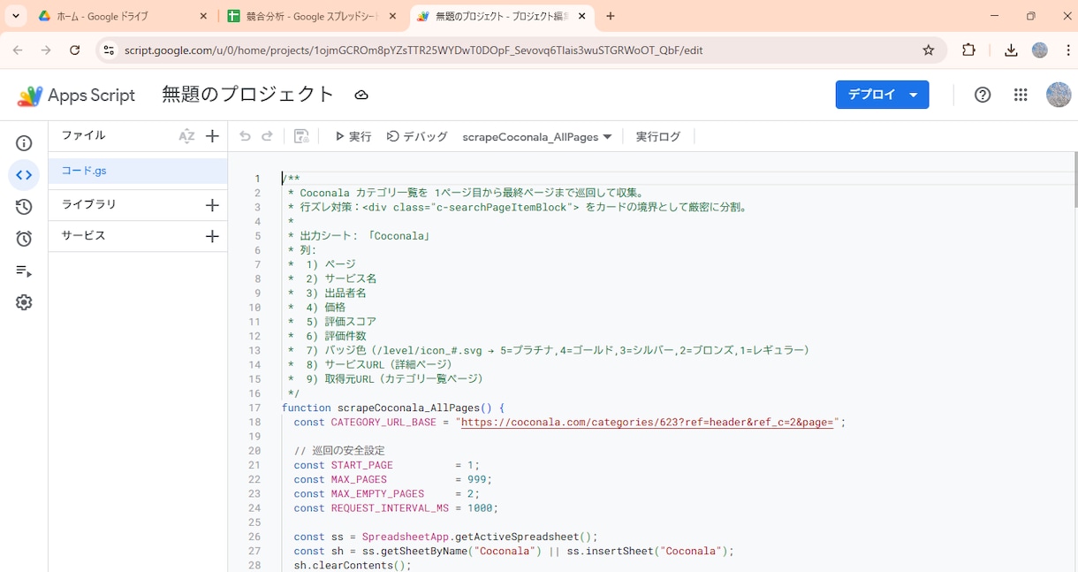
Task: Click MAX_PAGES constant on line 22
Action: pyautogui.click(x=359, y=480)
